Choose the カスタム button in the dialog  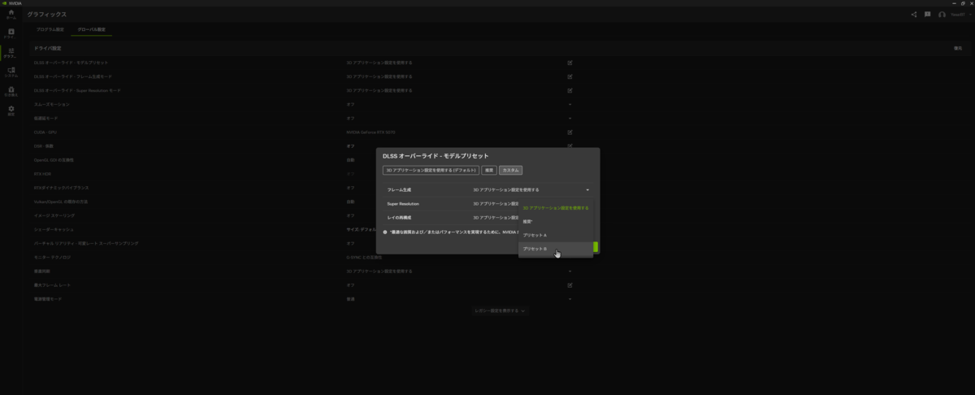[x=511, y=171]
